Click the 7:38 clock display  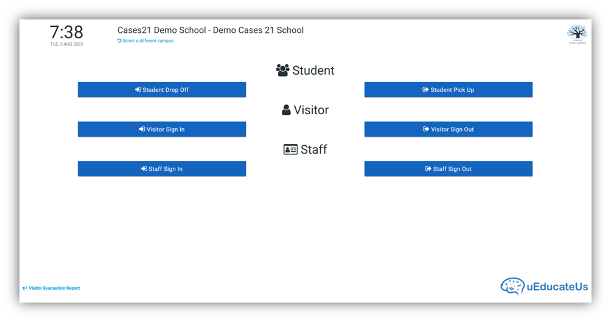tap(66, 32)
